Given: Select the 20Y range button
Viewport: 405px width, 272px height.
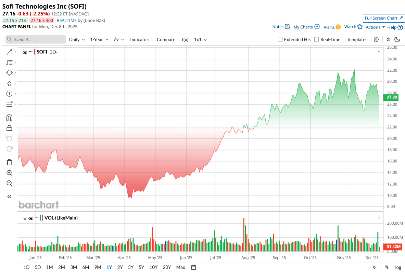Looking at the screenshot, I should tap(167, 267).
